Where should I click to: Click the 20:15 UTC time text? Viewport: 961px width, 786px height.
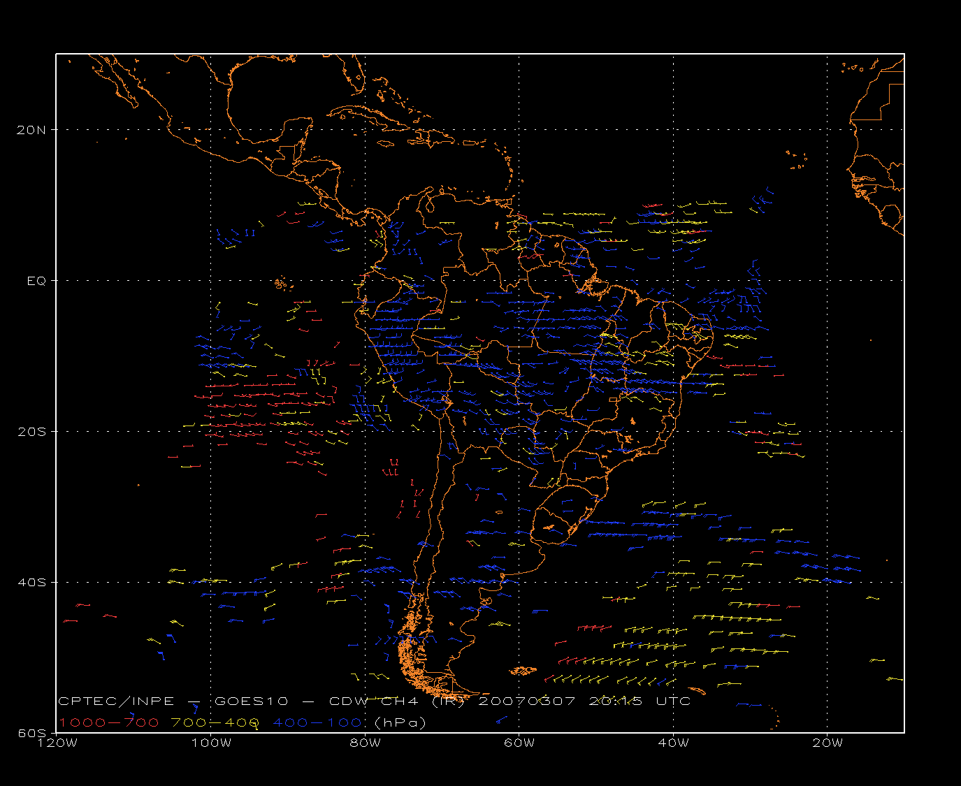click(x=640, y=701)
